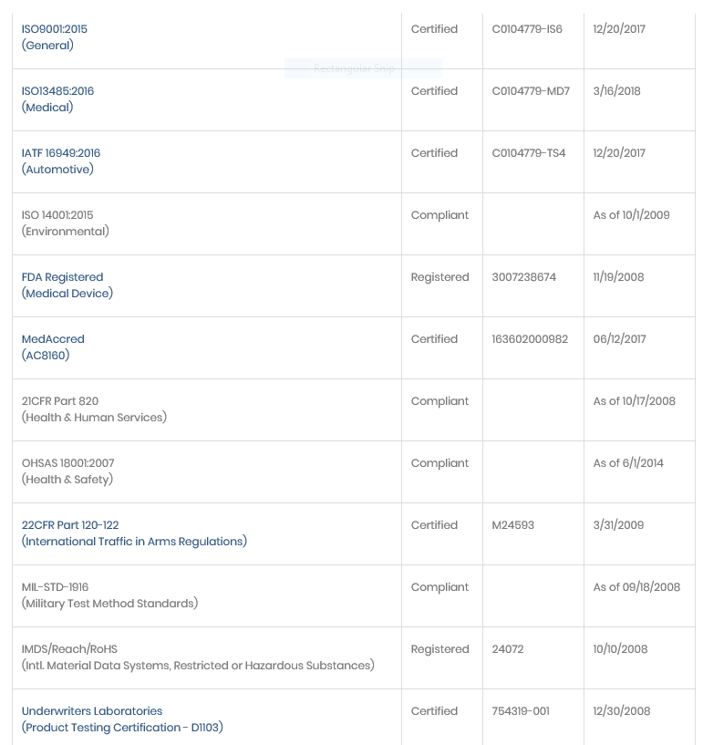The width and height of the screenshot is (703, 745).
Task: Click the FDA registration number 3007238674
Action: pos(523,277)
